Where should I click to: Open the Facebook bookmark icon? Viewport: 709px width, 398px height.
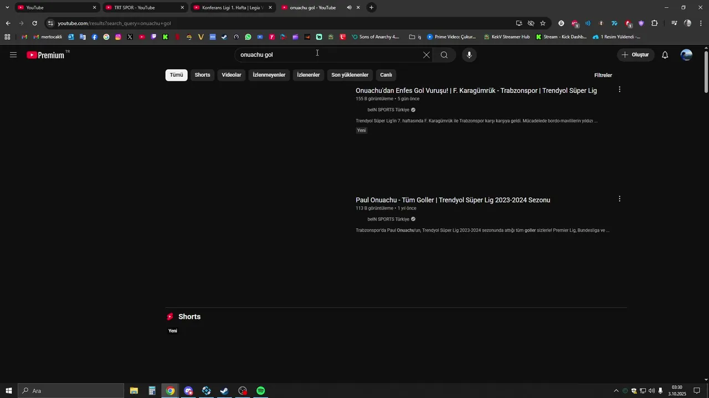95,37
